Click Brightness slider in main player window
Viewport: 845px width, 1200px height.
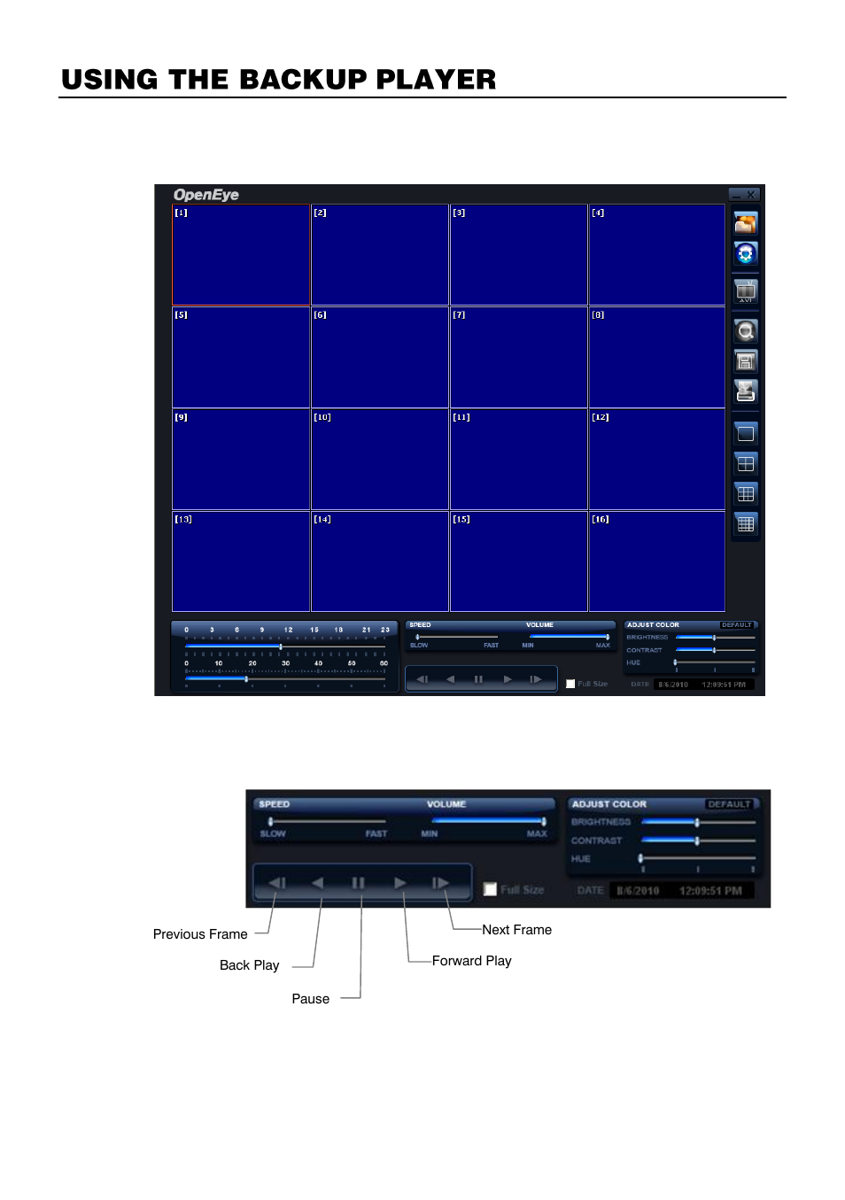pos(716,638)
